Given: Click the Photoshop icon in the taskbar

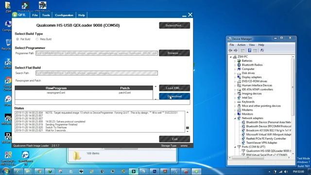Looking at the screenshot, I should tap(154, 172).
